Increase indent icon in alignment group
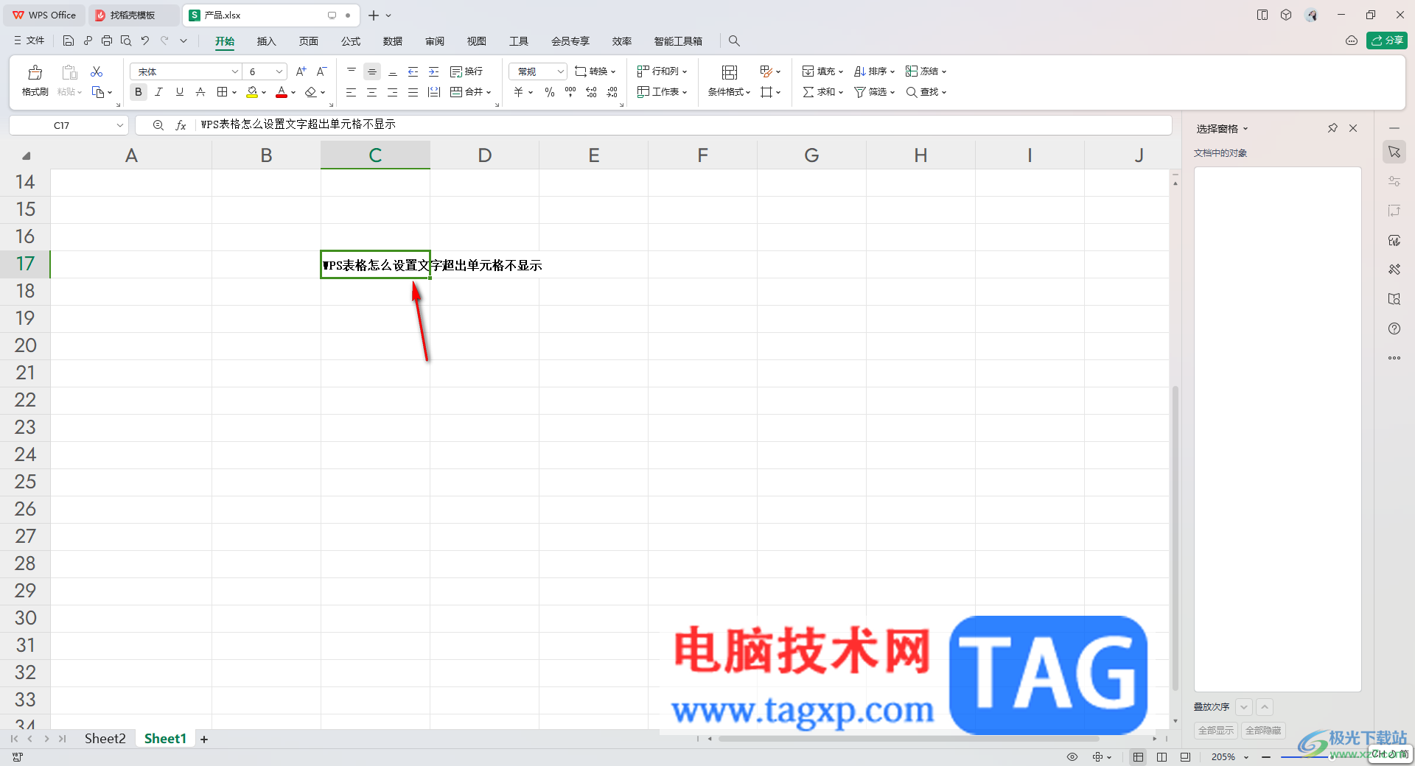Image resolution: width=1415 pixels, height=766 pixels. point(433,71)
